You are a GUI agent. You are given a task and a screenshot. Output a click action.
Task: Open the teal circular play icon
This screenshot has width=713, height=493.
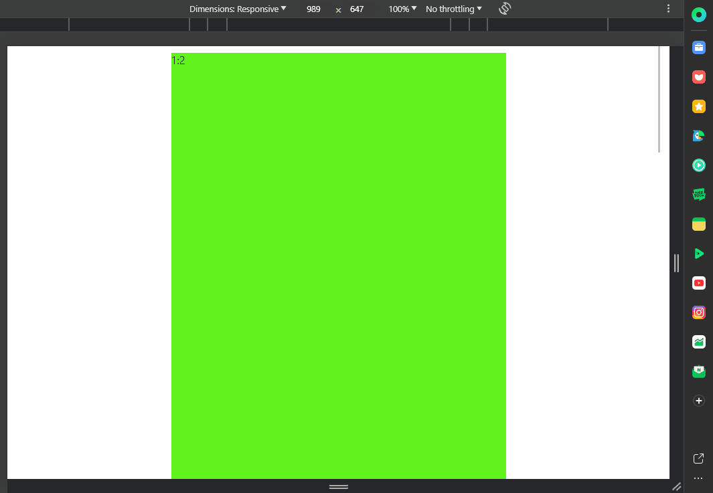point(698,165)
